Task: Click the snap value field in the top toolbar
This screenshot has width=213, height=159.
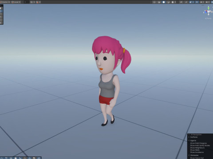Action: 27,2
